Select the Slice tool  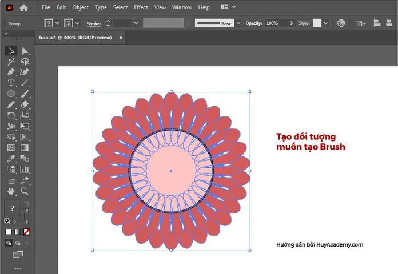click(25, 180)
